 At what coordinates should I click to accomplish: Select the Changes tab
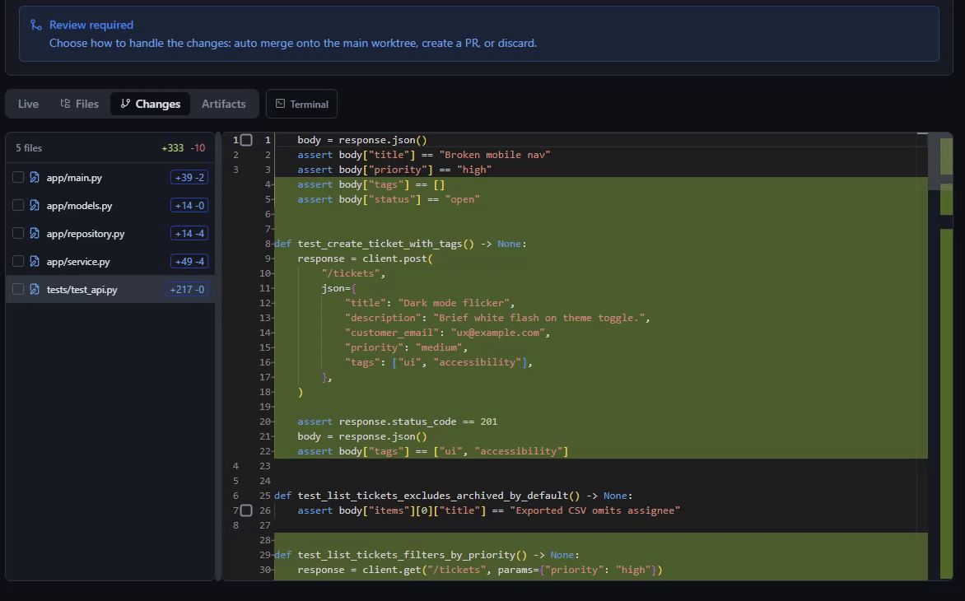point(150,104)
